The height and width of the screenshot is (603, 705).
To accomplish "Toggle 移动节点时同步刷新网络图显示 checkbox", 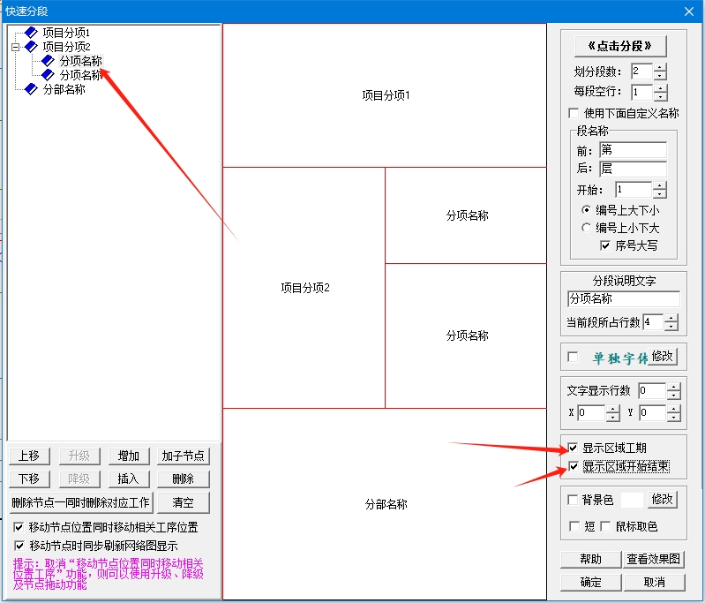I will [x=19, y=546].
